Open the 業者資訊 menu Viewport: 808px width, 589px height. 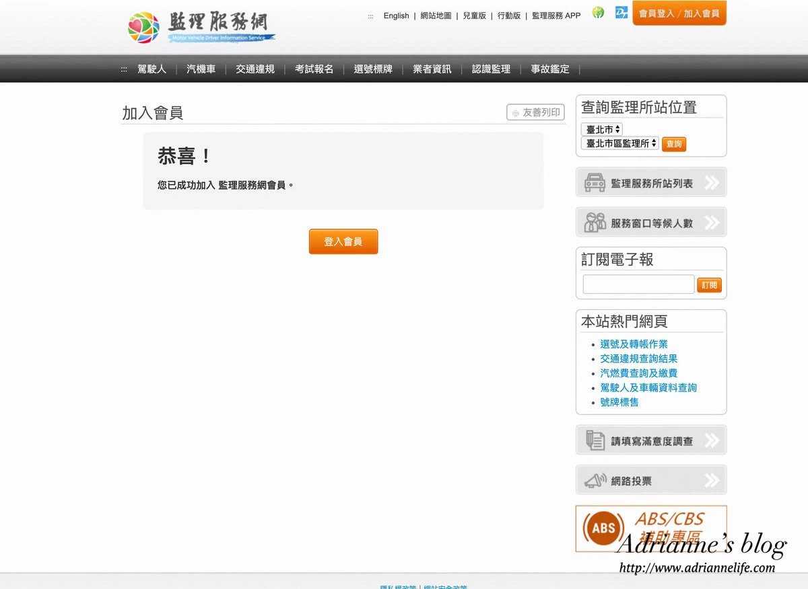[x=432, y=69]
